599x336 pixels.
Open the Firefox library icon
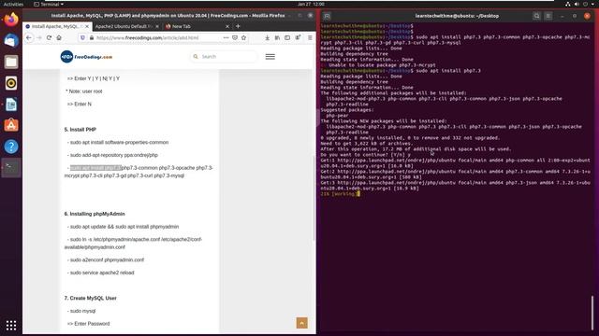pyautogui.click(x=277, y=37)
